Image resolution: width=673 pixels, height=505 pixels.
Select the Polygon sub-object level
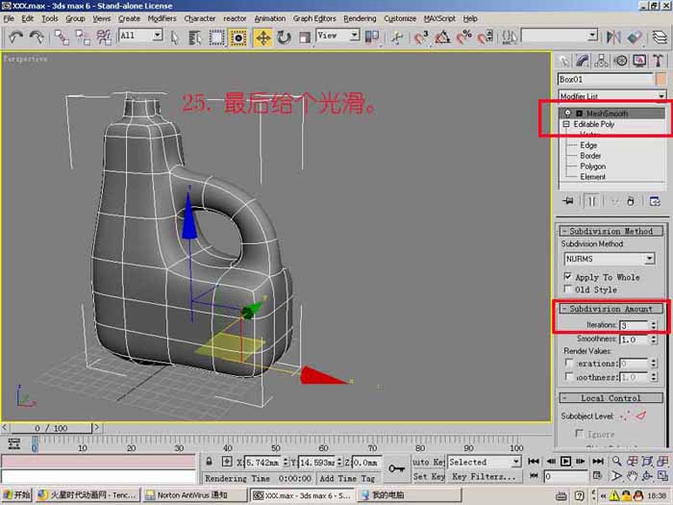tap(593, 166)
